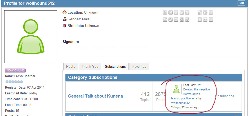Image resolution: width=249 pixels, height=116 pixels.
Task: Open the LinkedIn social icon
Action: coord(182,12)
